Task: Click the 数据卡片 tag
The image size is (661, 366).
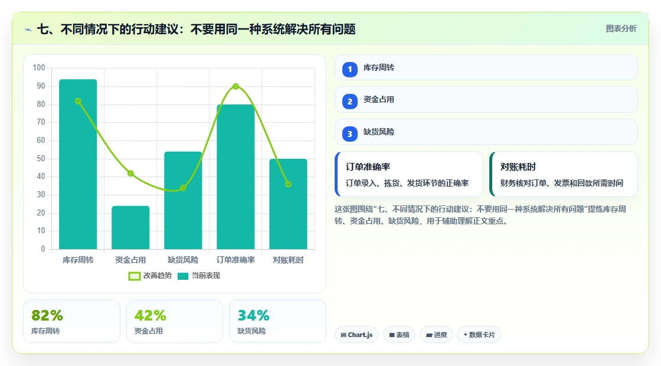Action: 479,335
